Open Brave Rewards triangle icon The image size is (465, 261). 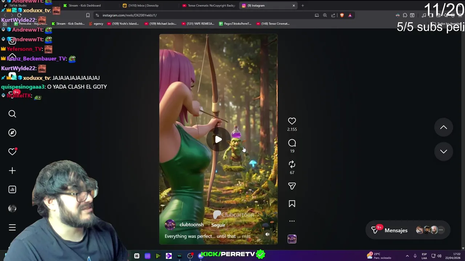click(350, 15)
